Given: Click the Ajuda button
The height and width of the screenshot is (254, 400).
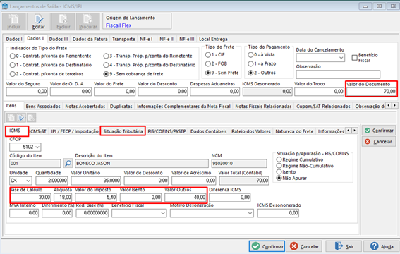Looking at the screenshot, I should pos(382,246).
